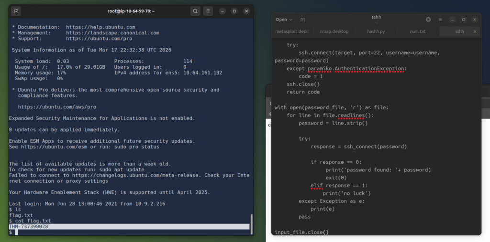
Task: Click the 'System information as of' line
Action: (x=91, y=50)
